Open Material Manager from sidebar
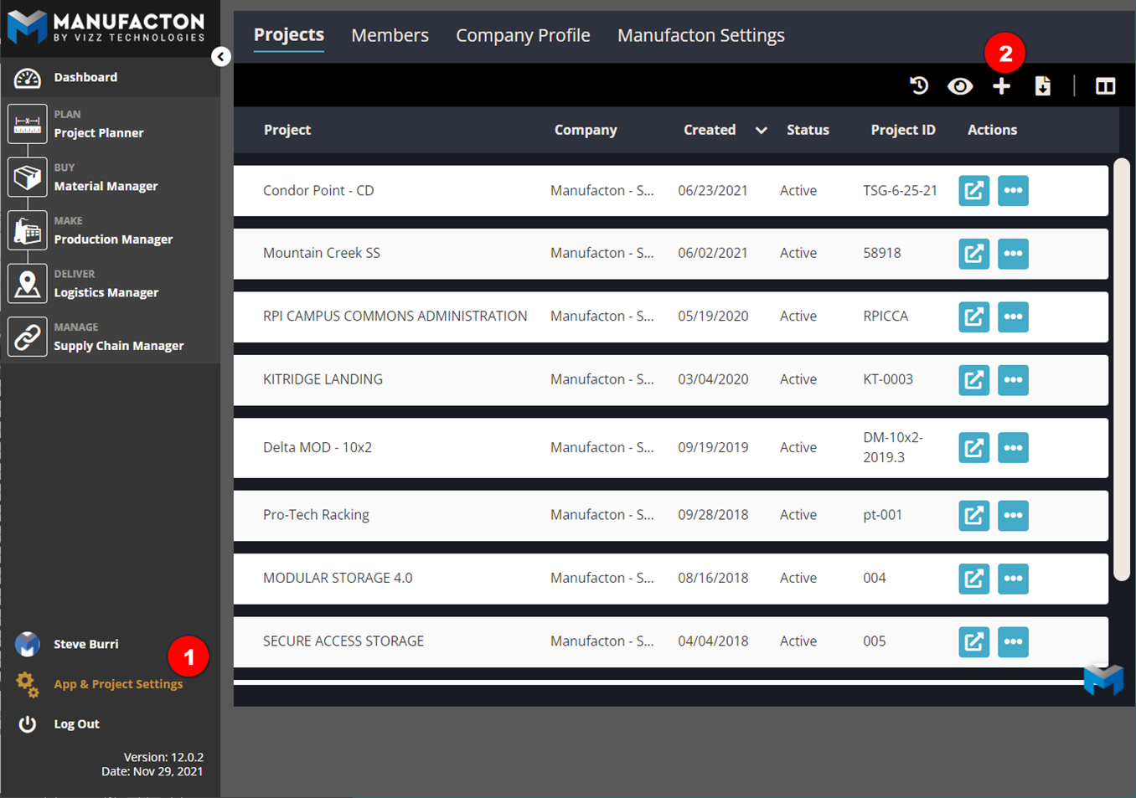 pyautogui.click(x=105, y=186)
